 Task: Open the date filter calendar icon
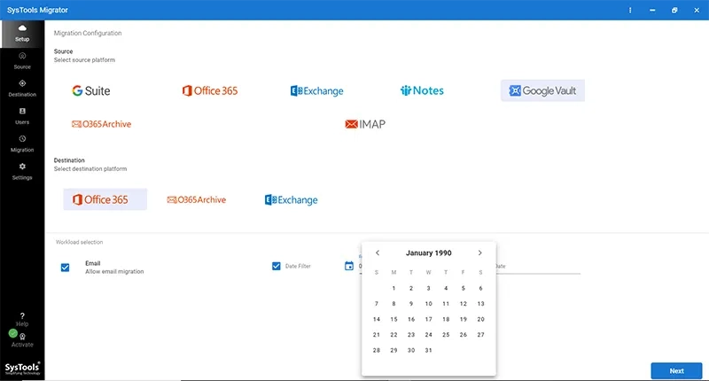click(x=348, y=266)
